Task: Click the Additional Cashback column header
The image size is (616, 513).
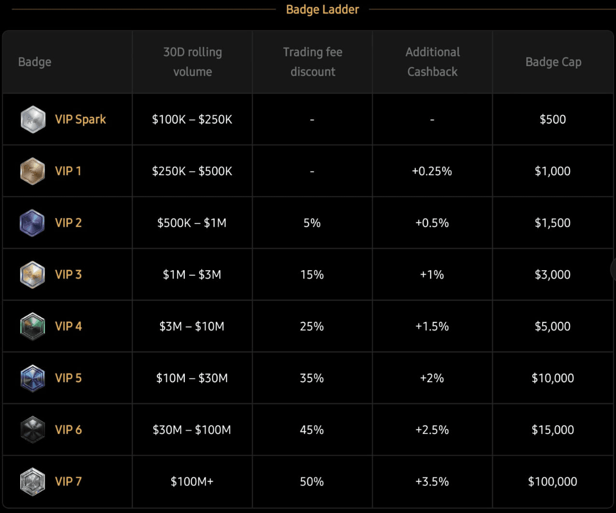Action: [433, 62]
